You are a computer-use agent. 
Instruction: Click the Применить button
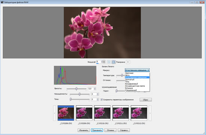(97, 130)
